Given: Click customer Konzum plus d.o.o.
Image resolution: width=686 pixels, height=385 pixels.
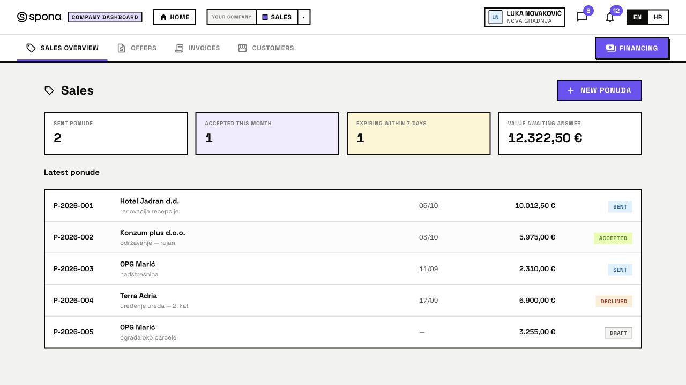Looking at the screenshot, I should pos(153,233).
